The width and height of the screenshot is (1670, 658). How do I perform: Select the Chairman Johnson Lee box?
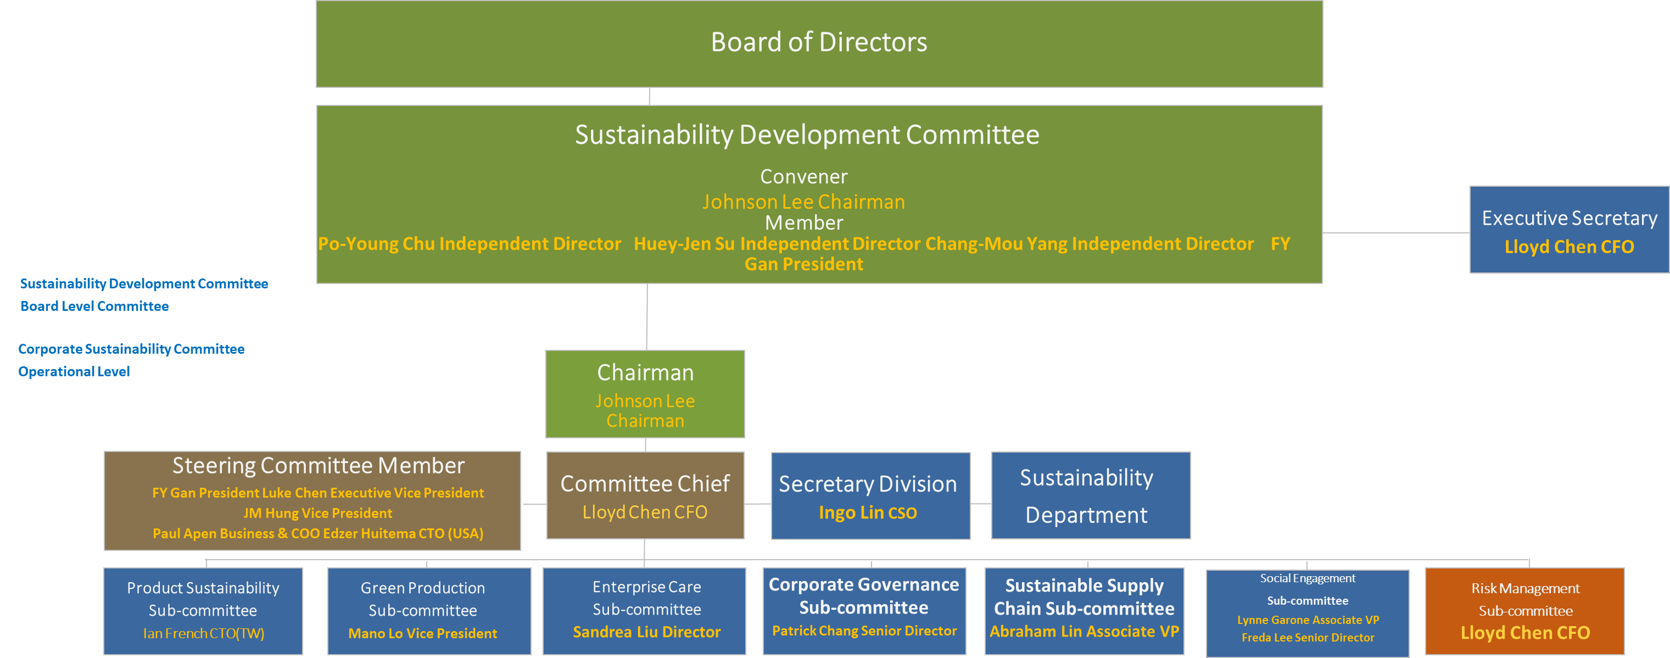[x=645, y=394]
